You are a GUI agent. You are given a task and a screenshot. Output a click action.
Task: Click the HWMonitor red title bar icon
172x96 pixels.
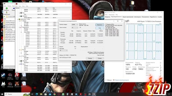[x=17, y=4]
